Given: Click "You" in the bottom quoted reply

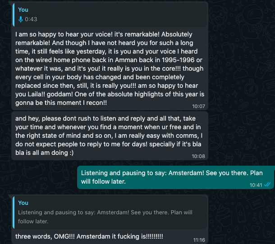Looking at the screenshot, I should coord(23,203).
